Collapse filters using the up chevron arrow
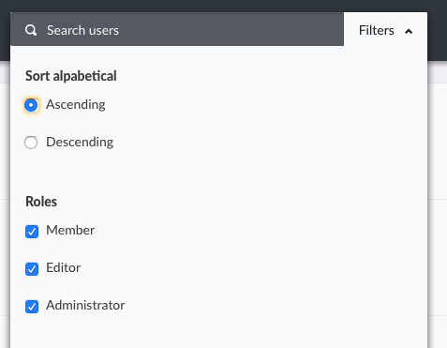 (409, 31)
